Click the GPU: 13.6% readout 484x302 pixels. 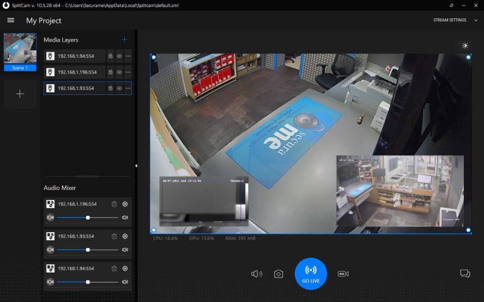(201, 238)
